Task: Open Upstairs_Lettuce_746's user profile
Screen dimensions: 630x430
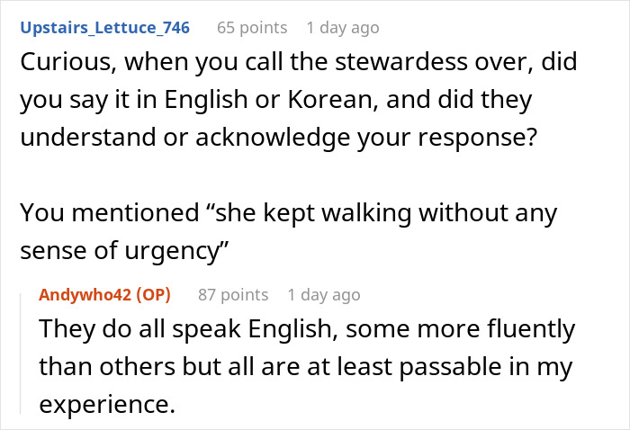Action: coord(104,28)
